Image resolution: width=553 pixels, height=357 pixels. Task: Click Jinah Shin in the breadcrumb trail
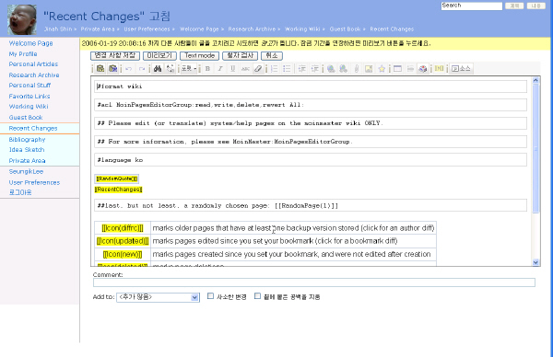click(58, 29)
